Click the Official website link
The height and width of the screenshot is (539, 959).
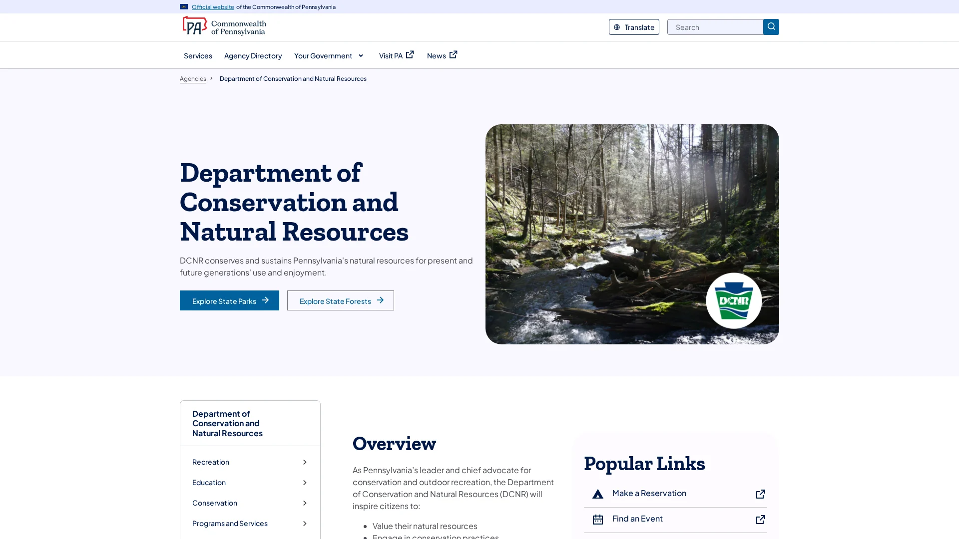[213, 7]
